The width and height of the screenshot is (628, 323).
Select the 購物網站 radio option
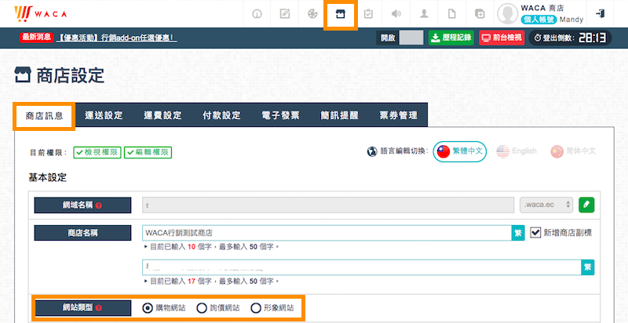(148, 308)
